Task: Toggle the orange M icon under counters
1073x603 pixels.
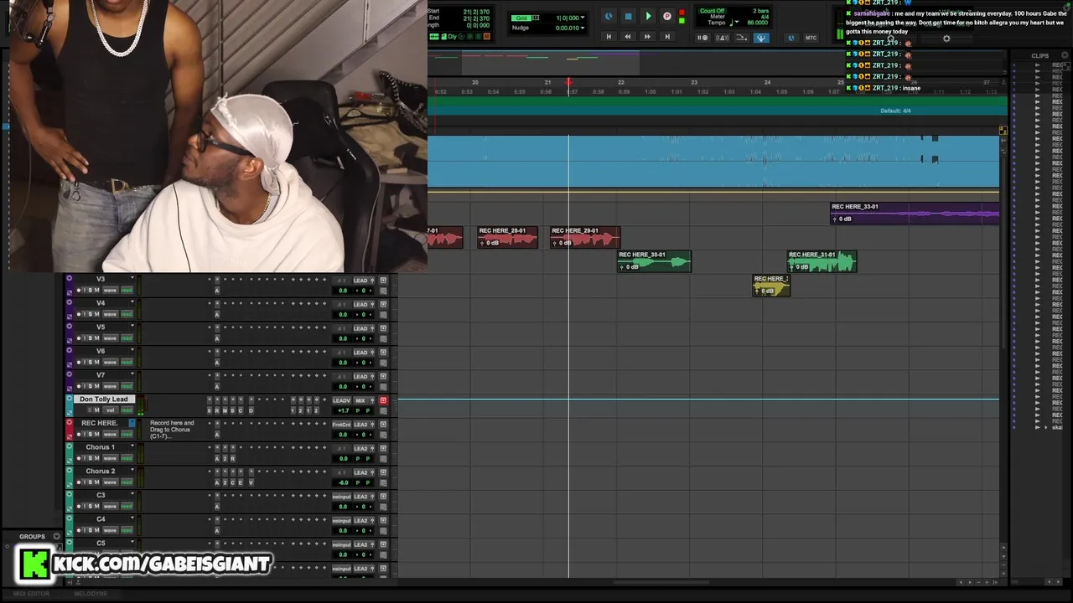Action: [x=486, y=37]
